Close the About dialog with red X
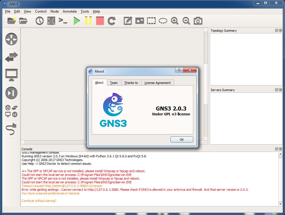 (190, 70)
